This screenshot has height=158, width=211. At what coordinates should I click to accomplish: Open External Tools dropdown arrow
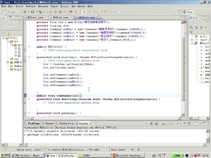tap(44, 12)
